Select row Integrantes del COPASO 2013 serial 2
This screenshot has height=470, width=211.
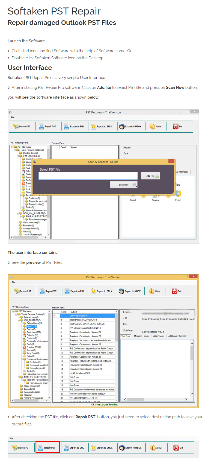(84, 320)
